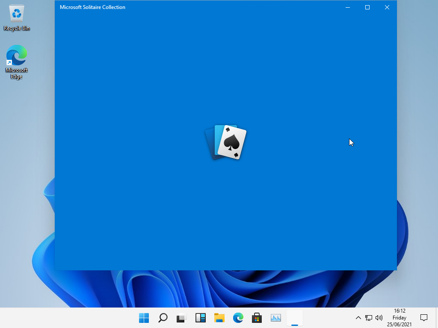Maximize the Solitaire Collection window
This screenshot has width=438, height=328.
367,7
